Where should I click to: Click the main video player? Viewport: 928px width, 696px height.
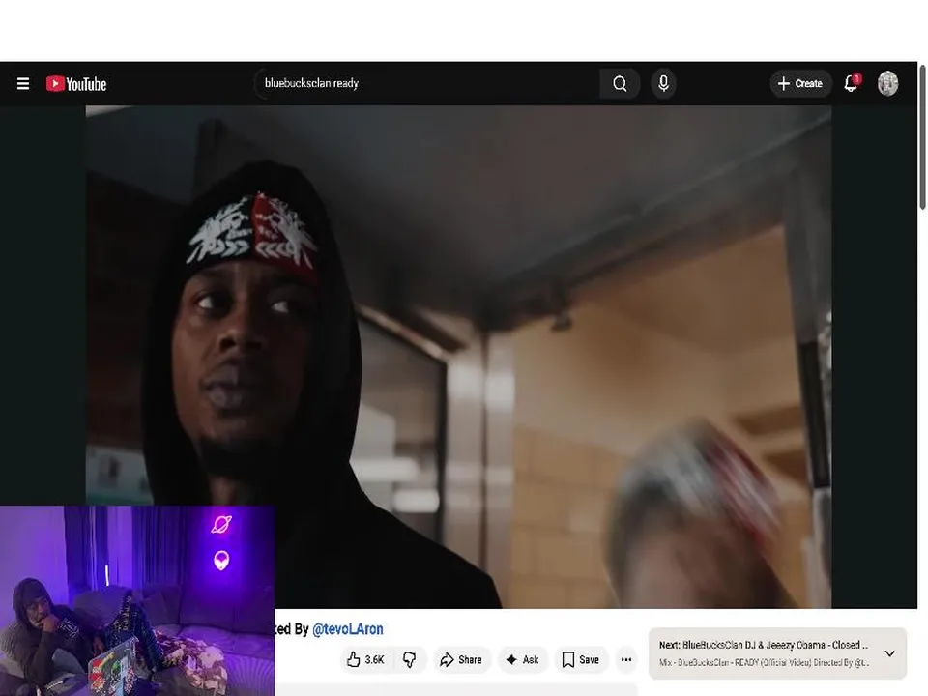458,357
